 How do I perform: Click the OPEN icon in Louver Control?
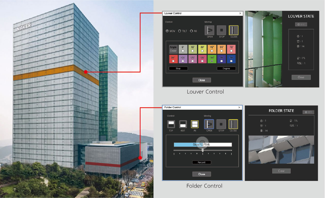click(x=209, y=30)
